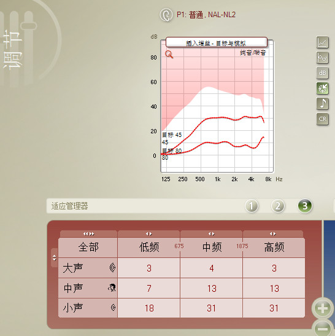The height and width of the screenshot is (336, 335).
Task: Click the musical note icon
Action: tap(322, 104)
